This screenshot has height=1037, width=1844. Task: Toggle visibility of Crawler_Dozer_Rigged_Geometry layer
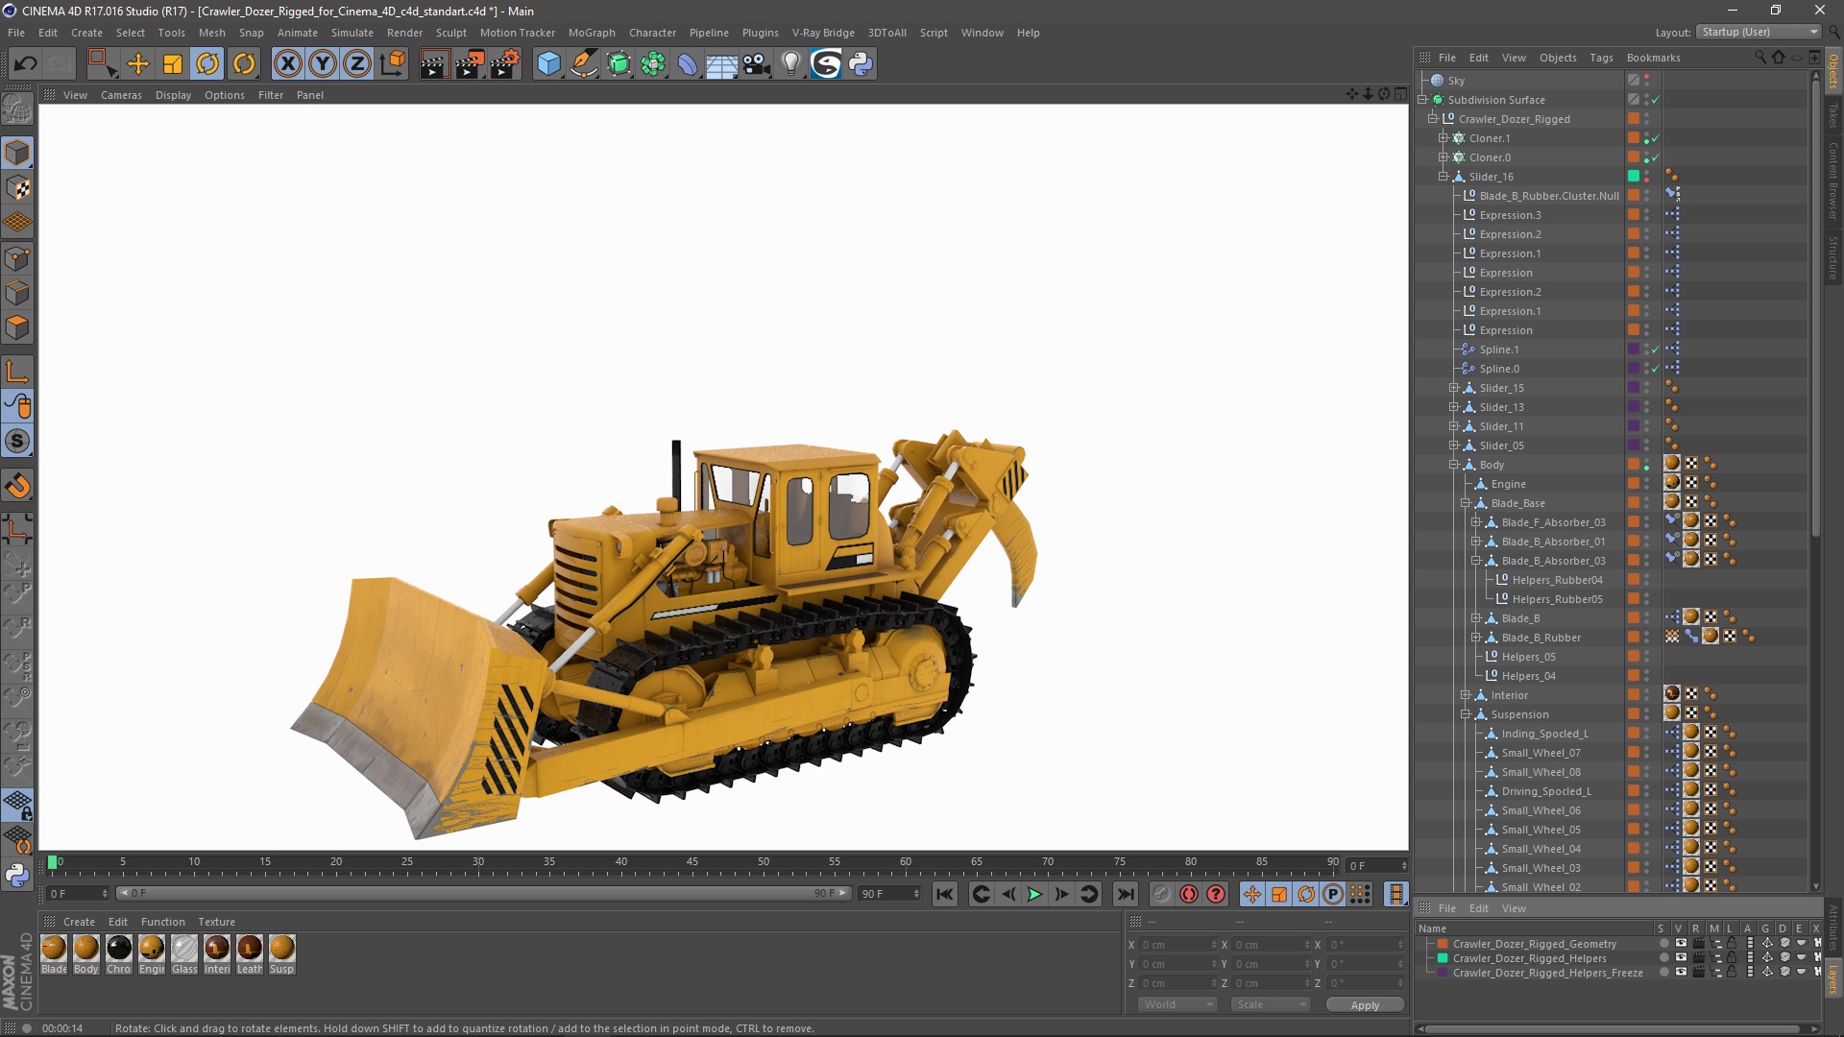[1681, 944]
